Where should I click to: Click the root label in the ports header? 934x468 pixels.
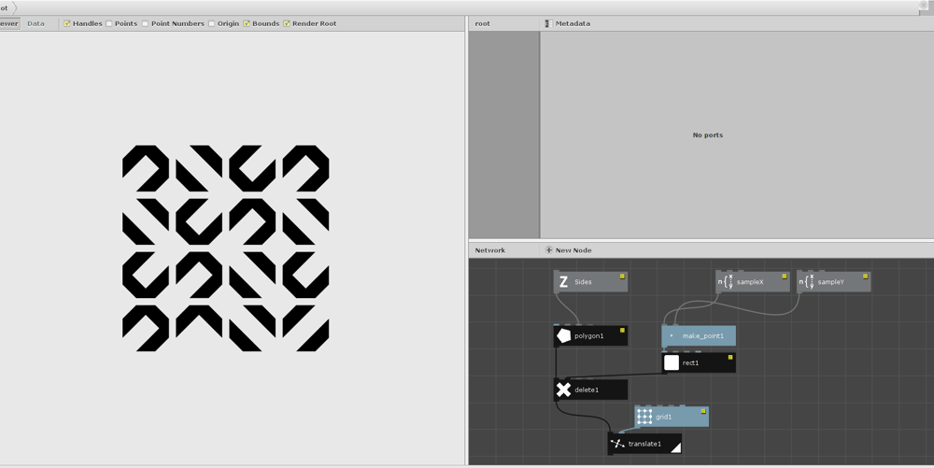[x=483, y=23]
